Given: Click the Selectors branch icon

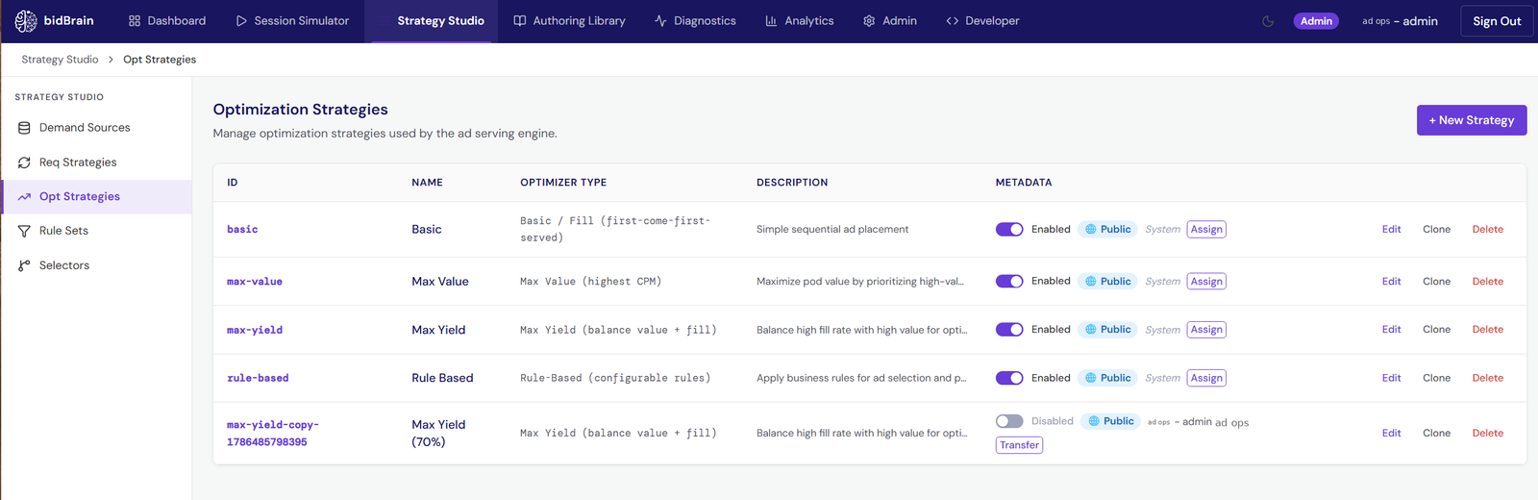Looking at the screenshot, I should click(x=24, y=265).
